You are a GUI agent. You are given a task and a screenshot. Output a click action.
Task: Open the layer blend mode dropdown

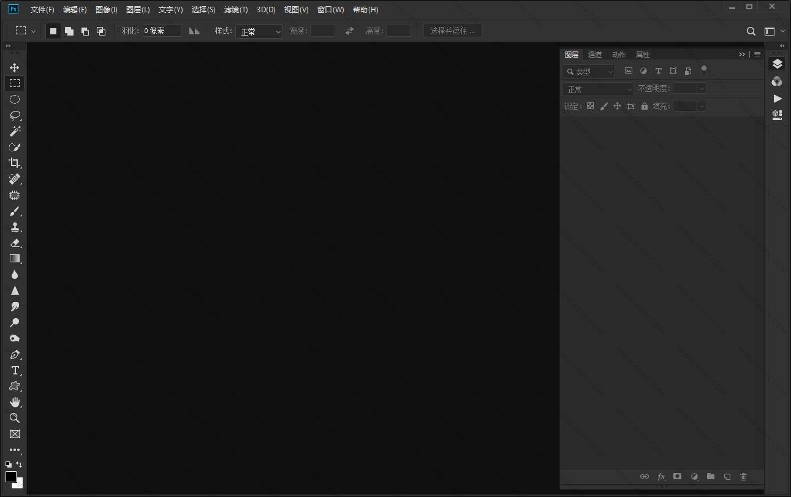(597, 89)
